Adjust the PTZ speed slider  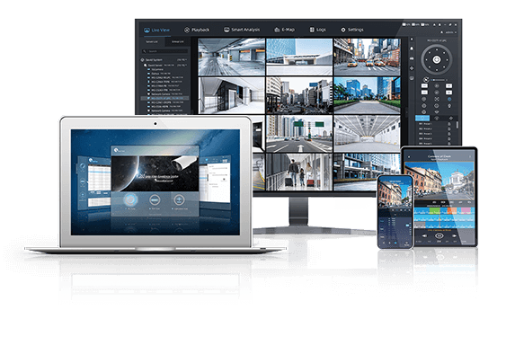point(439,79)
